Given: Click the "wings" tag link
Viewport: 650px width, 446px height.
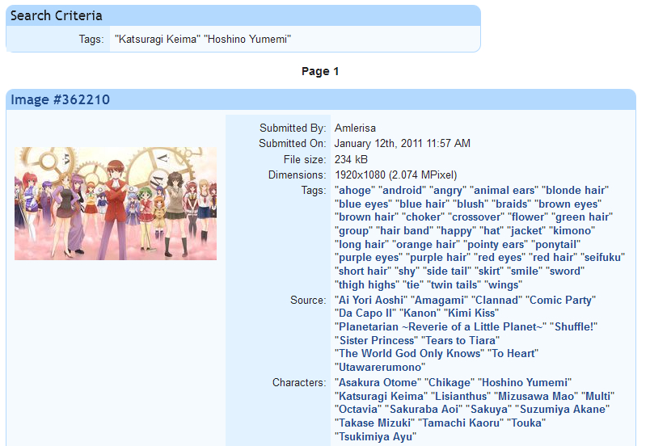Looking at the screenshot, I should pyautogui.click(x=503, y=284).
